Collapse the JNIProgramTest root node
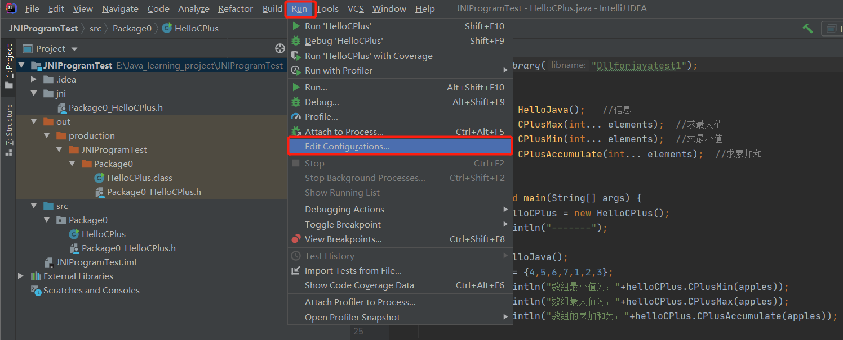The width and height of the screenshot is (843, 340). tap(21, 65)
